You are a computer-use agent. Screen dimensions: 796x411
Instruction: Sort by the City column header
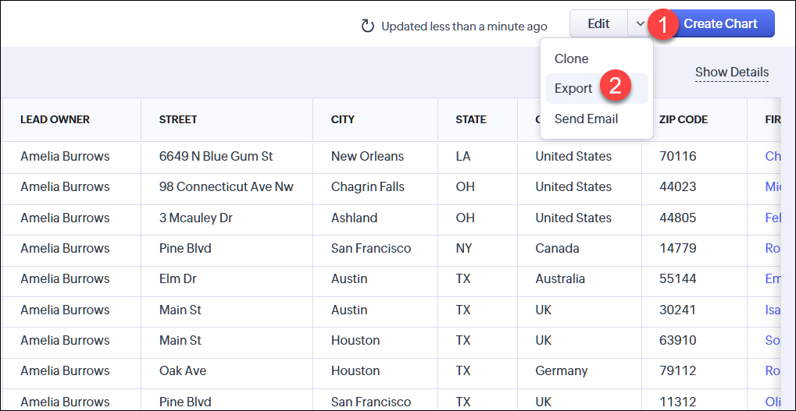click(x=343, y=119)
